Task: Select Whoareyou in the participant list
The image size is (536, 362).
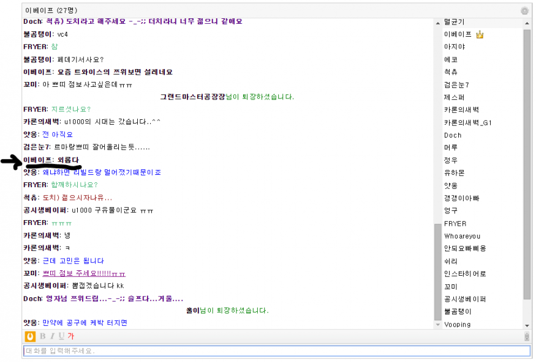Action: [462, 236]
